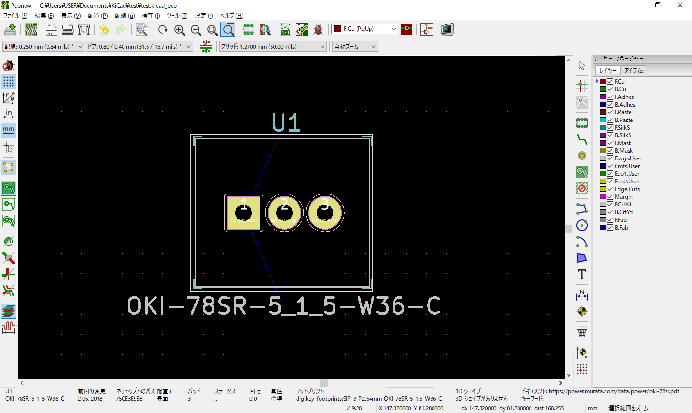Open the 検査 (I) menu
The image size is (692, 413).
(x=150, y=16)
